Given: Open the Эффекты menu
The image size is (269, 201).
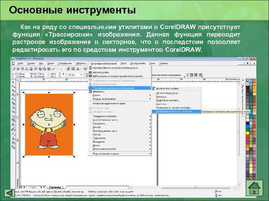Looking at the screenshot, I should 81,63.
